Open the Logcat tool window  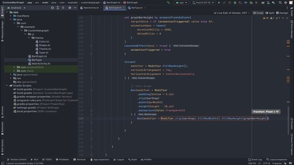119,159
